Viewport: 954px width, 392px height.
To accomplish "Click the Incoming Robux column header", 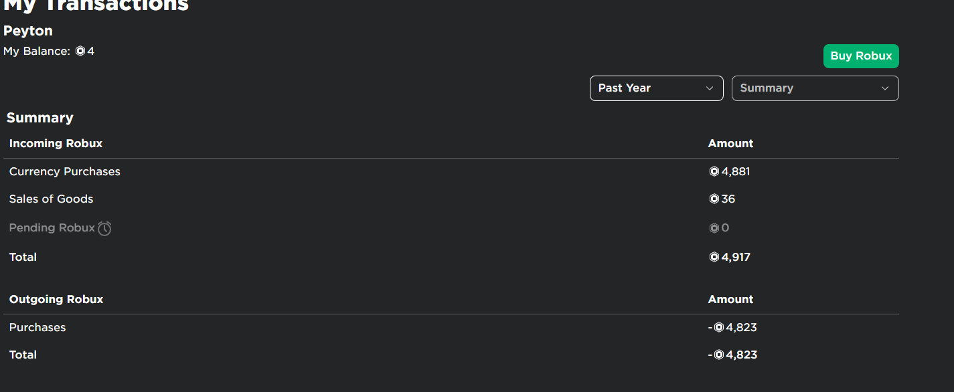I will click(56, 143).
